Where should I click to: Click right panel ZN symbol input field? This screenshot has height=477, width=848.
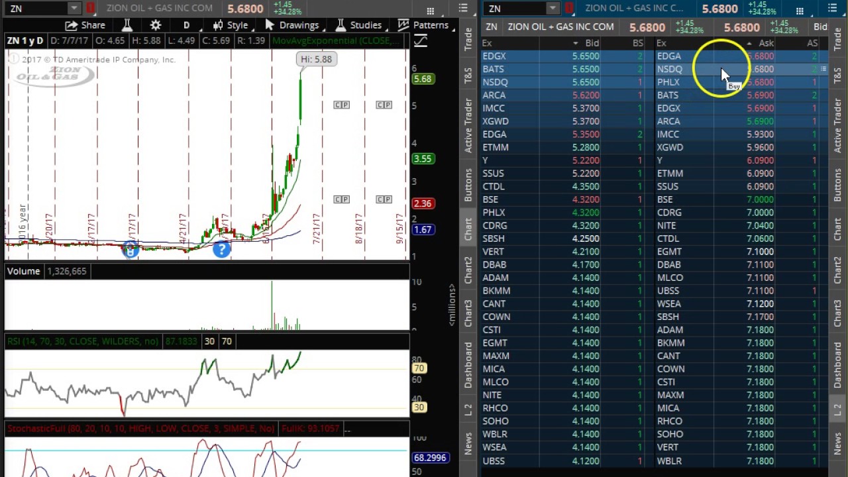[515, 9]
